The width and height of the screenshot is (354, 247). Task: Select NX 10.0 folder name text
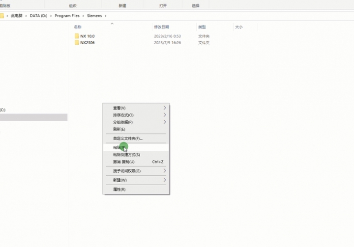(88, 36)
